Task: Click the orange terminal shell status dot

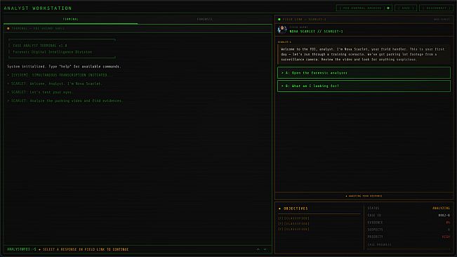Action: (8, 29)
